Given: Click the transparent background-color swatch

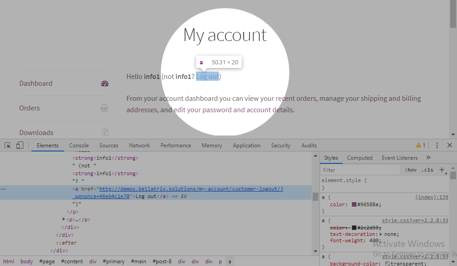Looking at the screenshot, I should click(x=388, y=264).
